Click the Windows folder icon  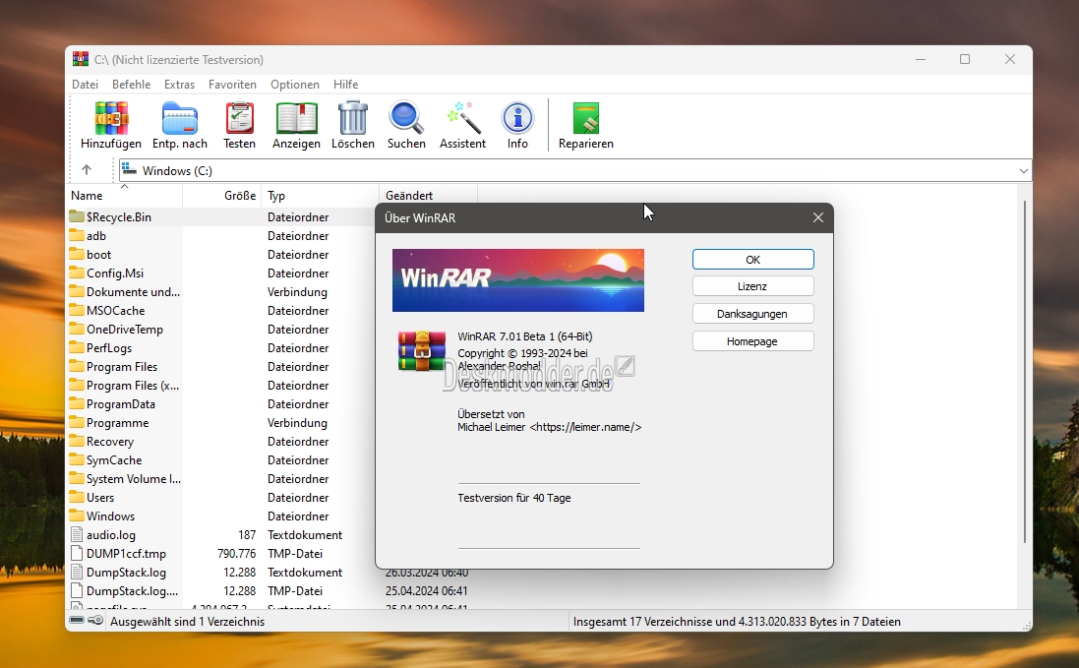tap(77, 516)
